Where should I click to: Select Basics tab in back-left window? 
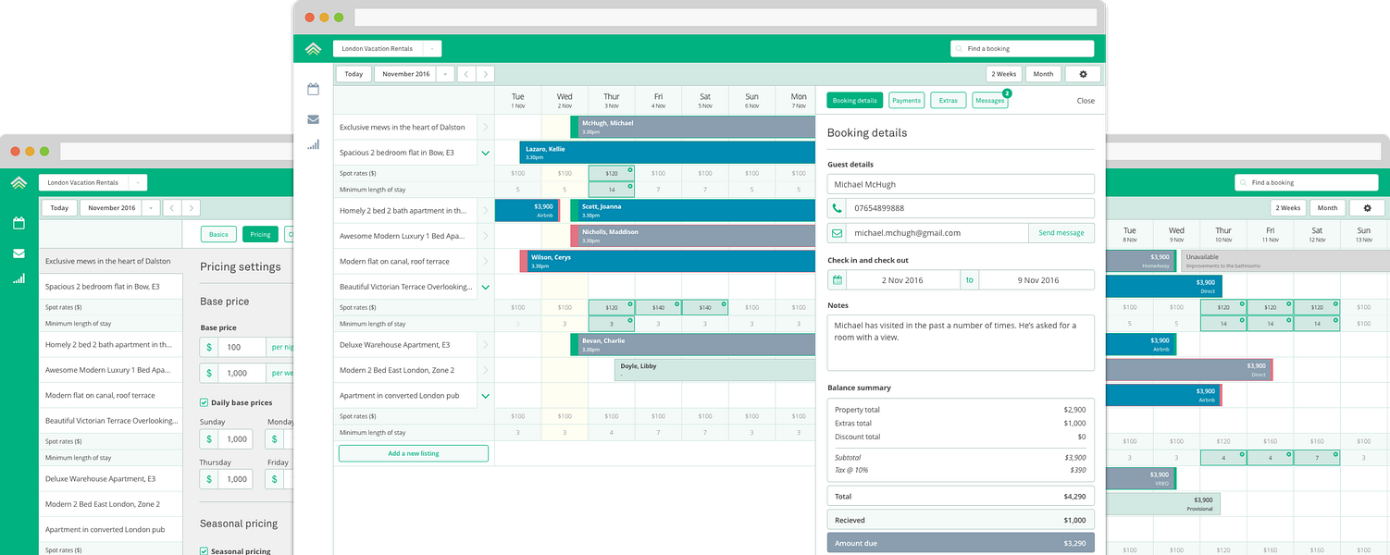(x=218, y=234)
